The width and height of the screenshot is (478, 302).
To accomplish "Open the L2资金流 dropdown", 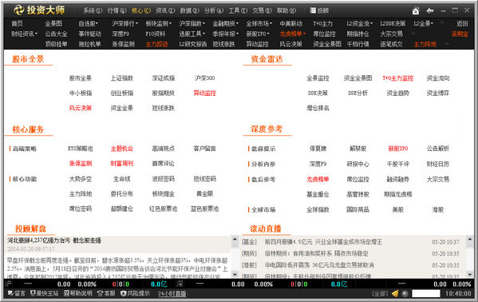I will pyautogui.click(x=360, y=23).
